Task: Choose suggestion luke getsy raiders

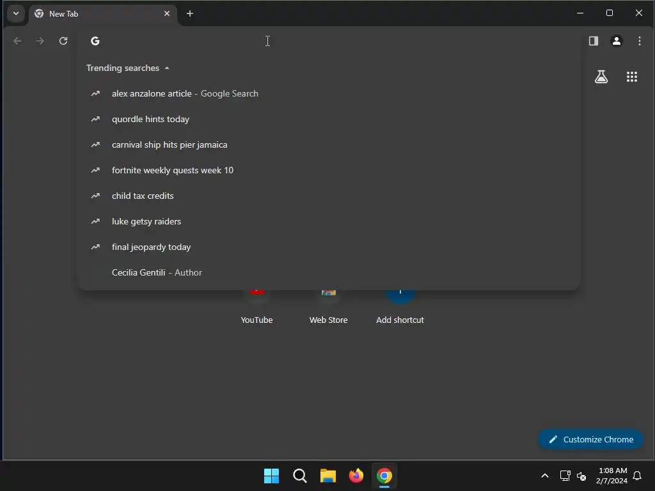Action: [x=329, y=221]
